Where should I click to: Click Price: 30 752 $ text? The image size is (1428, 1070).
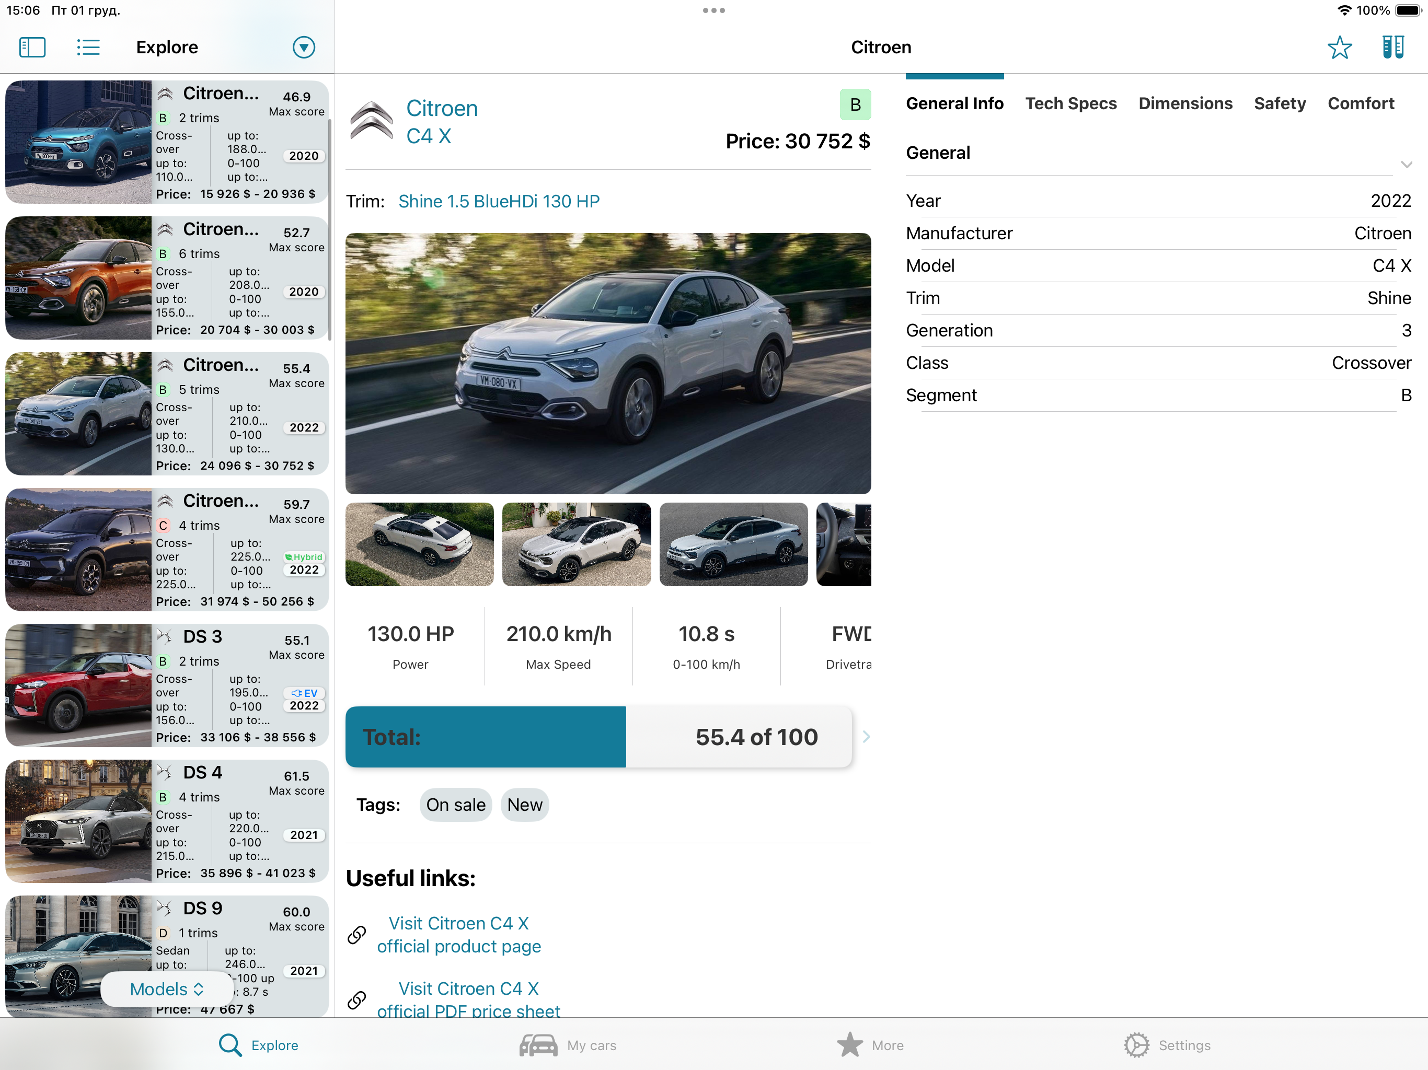pyautogui.click(x=798, y=141)
